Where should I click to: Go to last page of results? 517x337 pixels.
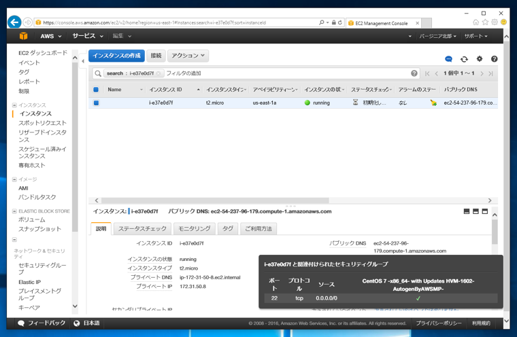pyautogui.click(x=490, y=73)
